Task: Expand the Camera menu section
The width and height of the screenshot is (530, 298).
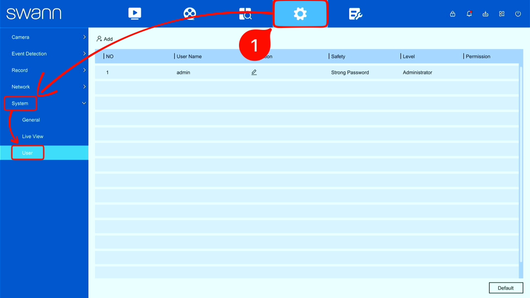Action: coord(44,37)
